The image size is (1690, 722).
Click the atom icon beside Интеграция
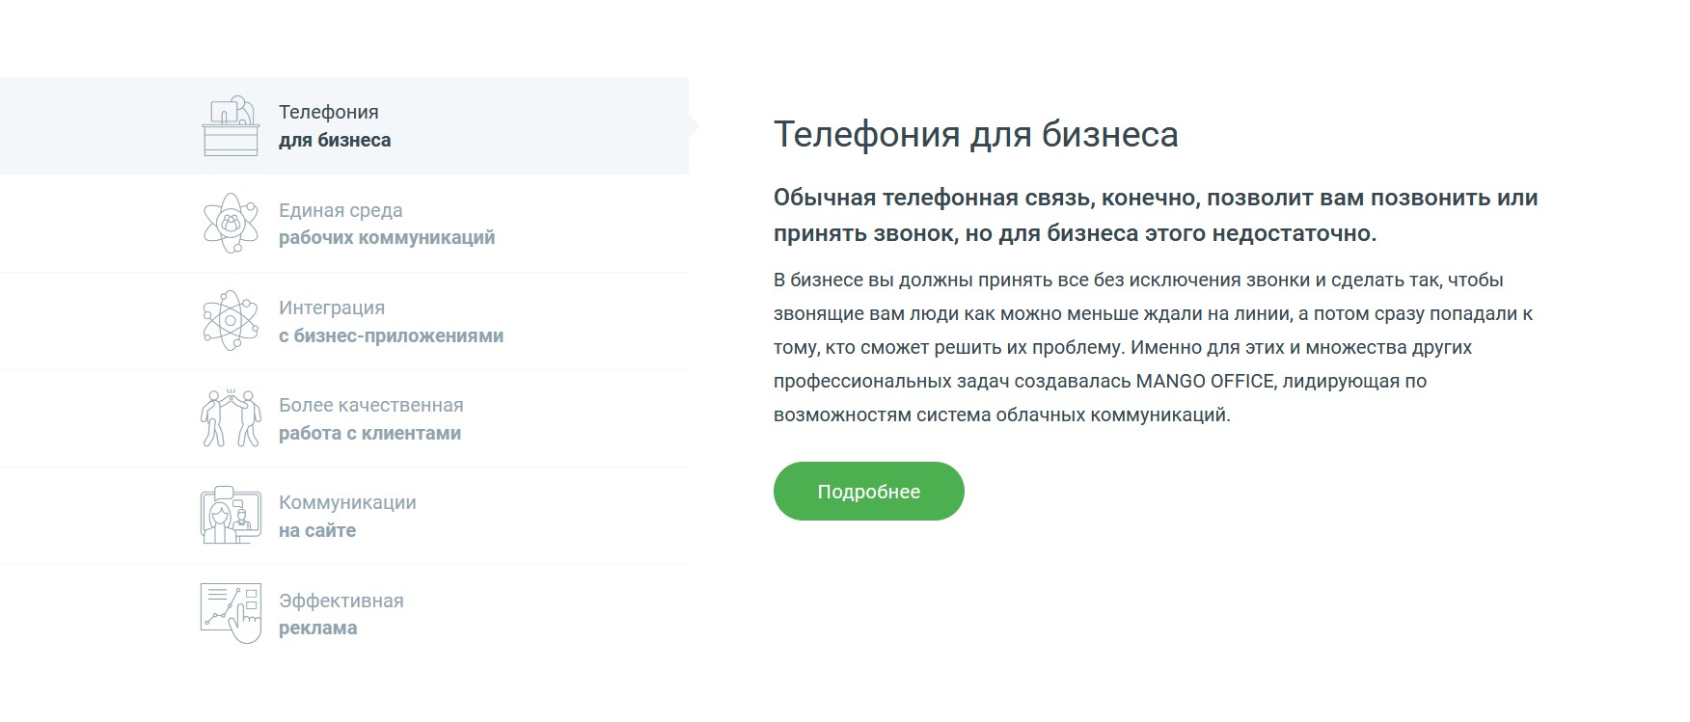pos(231,321)
